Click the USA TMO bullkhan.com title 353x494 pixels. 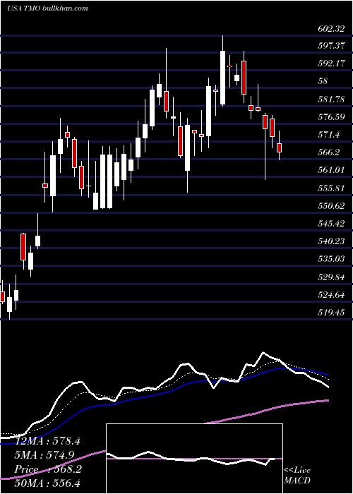click(x=47, y=8)
